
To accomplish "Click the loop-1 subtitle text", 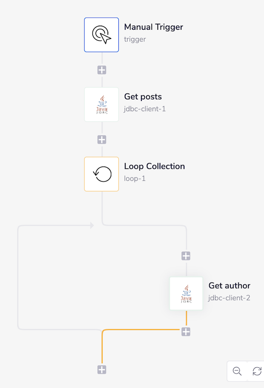I will click(x=135, y=179).
